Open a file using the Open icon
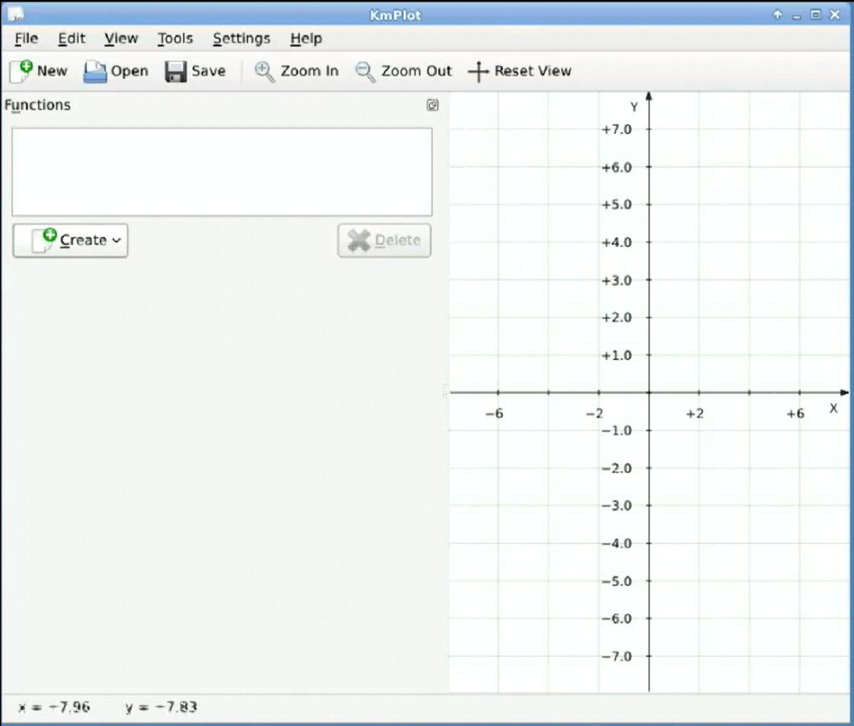The width and height of the screenshot is (854, 726). [95, 71]
